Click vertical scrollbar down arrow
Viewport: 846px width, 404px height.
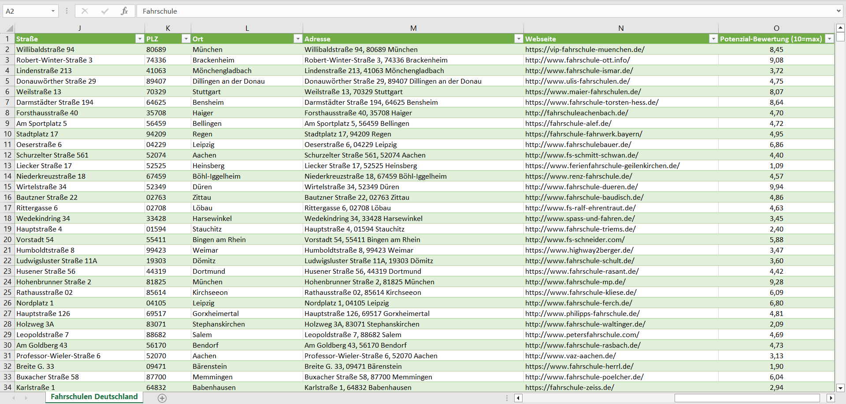coord(840,388)
